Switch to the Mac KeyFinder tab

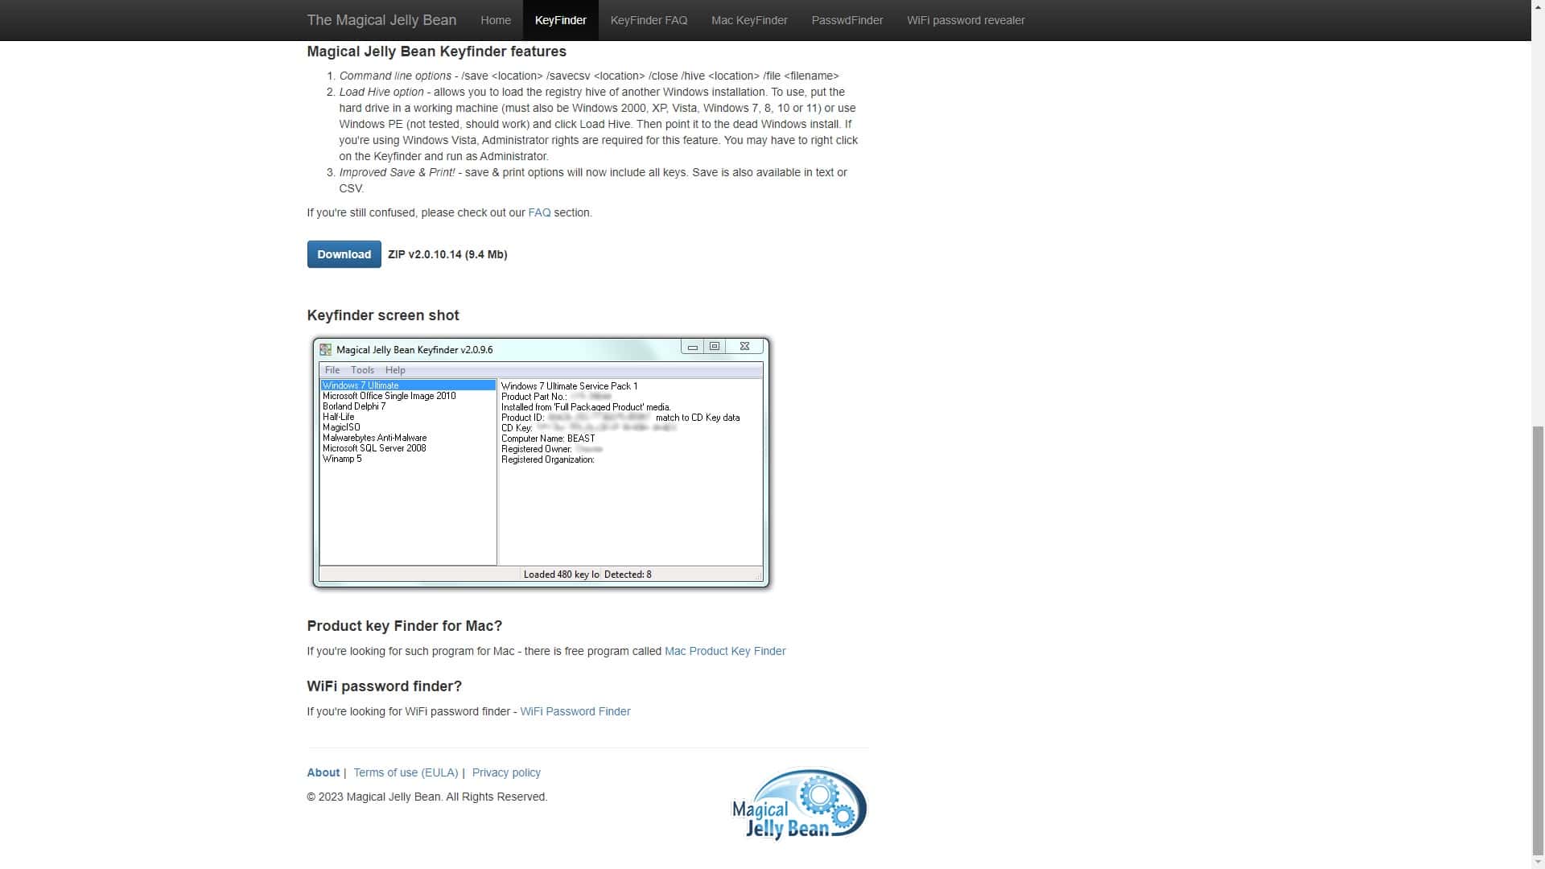(x=749, y=20)
